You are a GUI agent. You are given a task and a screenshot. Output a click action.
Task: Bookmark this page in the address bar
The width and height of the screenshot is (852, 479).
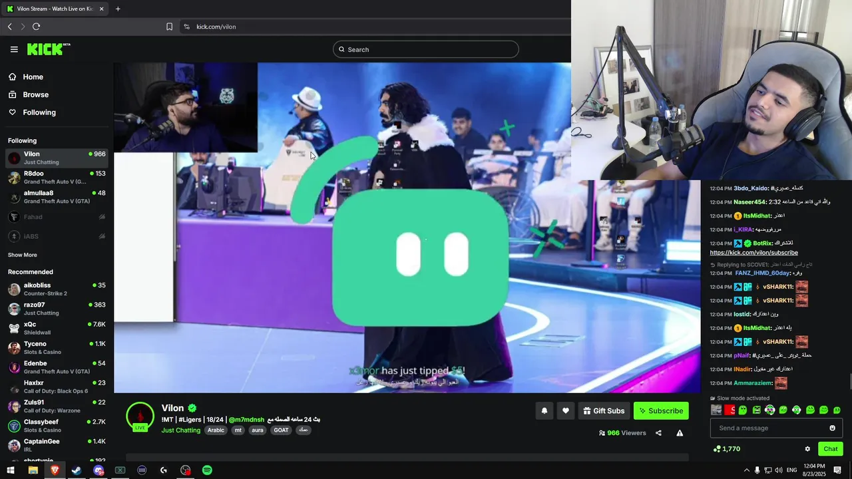[169, 27]
